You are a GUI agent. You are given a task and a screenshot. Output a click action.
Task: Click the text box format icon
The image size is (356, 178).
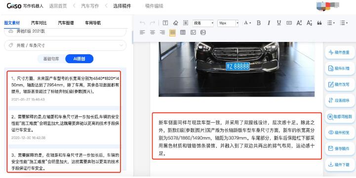coord(165,23)
